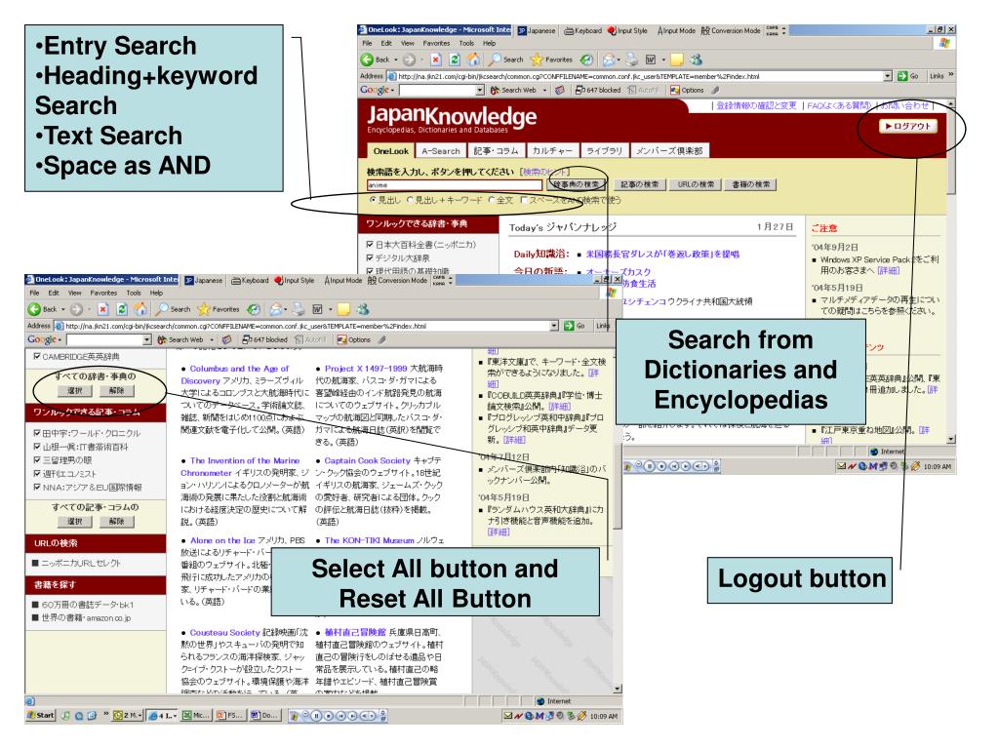Toggle 日本大百科全書 checkbox
Image resolution: width=999 pixels, height=749 pixels.
click(370, 245)
